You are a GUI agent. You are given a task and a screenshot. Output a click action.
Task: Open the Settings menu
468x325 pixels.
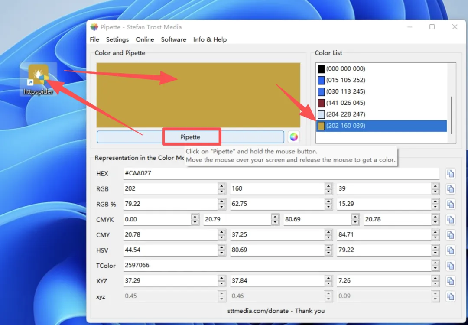pos(117,39)
